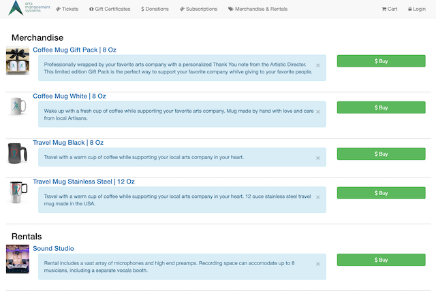
Task: Close the Coffee Mug White description box
Action: pyautogui.click(x=318, y=112)
